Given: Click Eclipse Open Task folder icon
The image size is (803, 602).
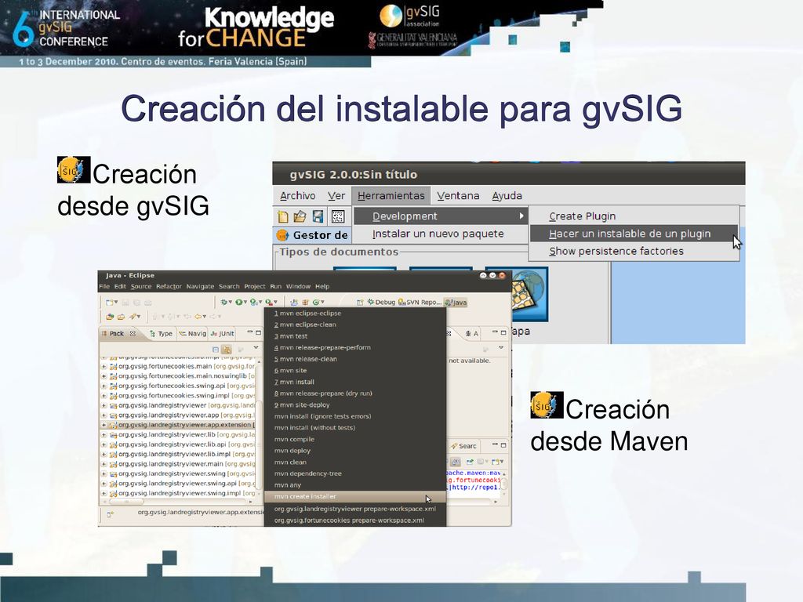Looking at the screenshot, I should point(122,317).
